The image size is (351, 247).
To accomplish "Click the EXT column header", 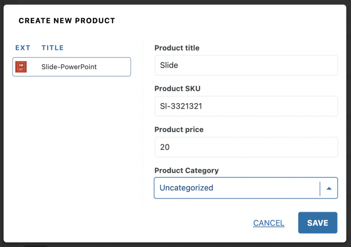I will point(23,48).
